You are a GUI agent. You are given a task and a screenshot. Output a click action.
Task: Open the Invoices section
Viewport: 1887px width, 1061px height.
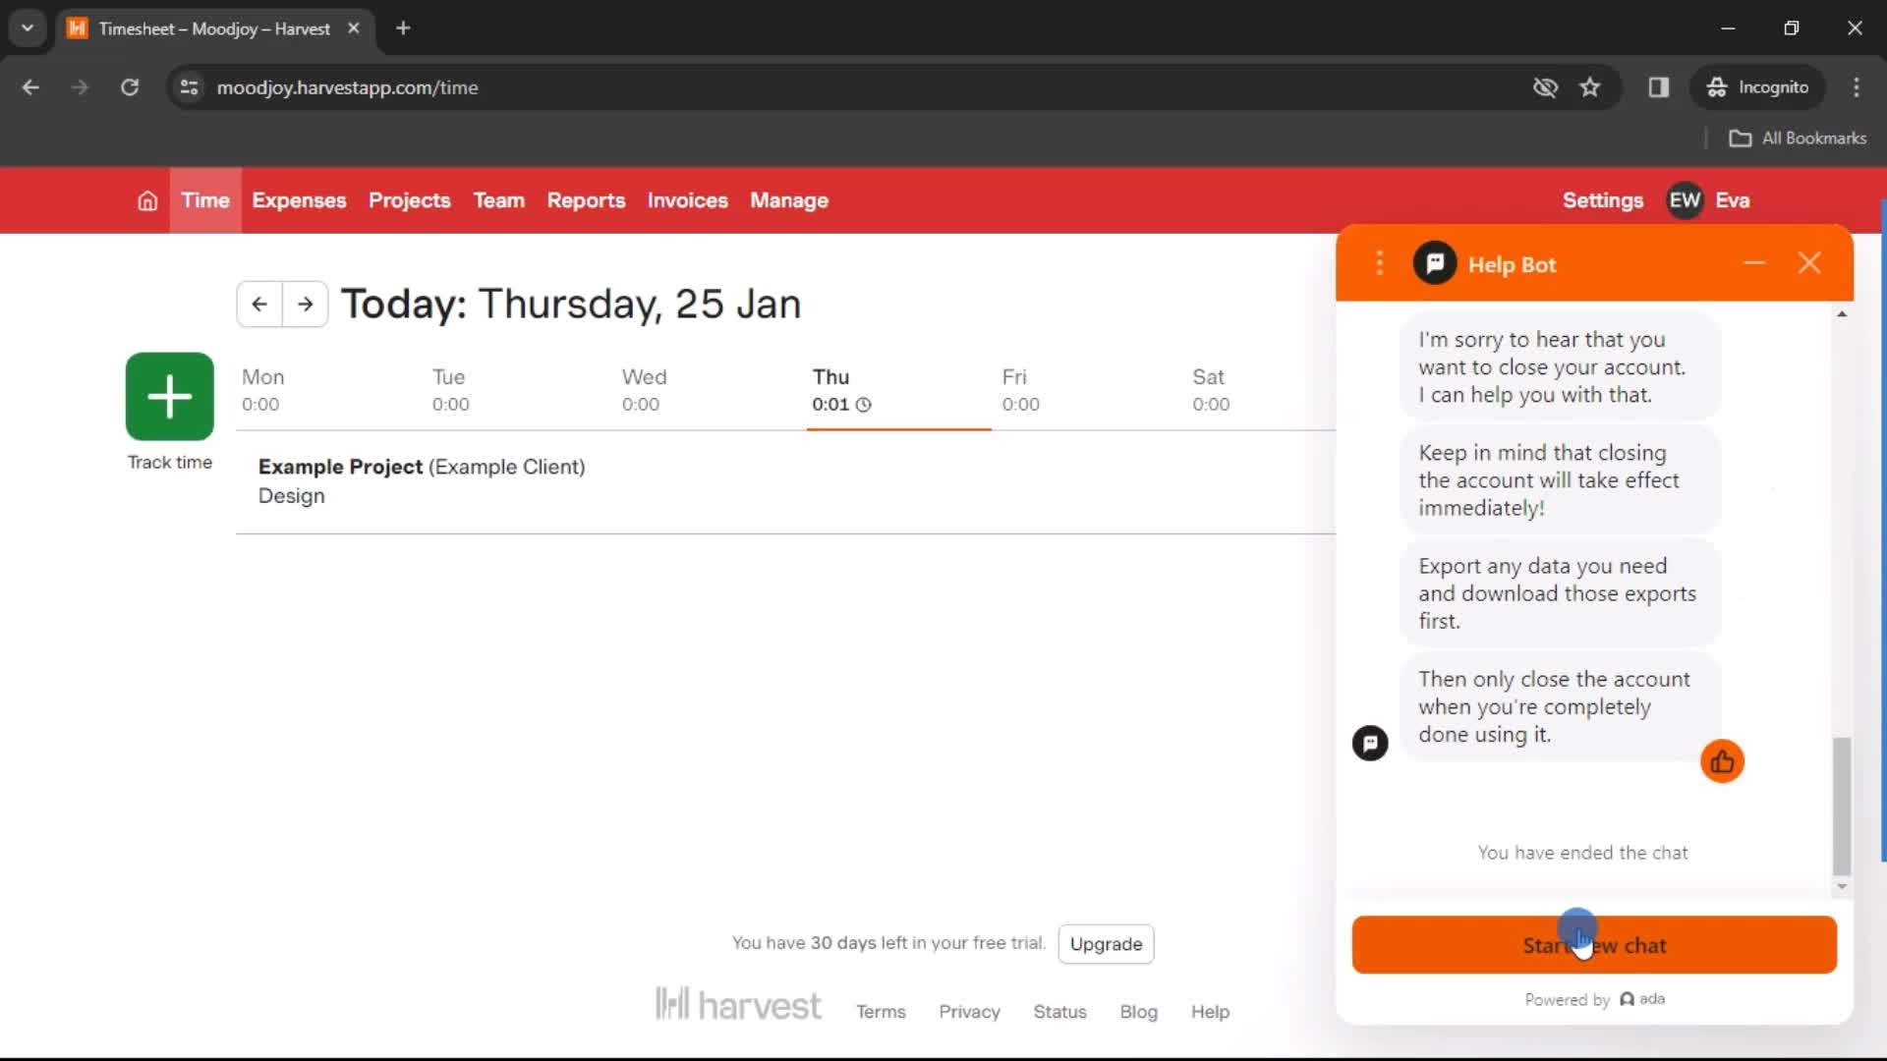(688, 200)
